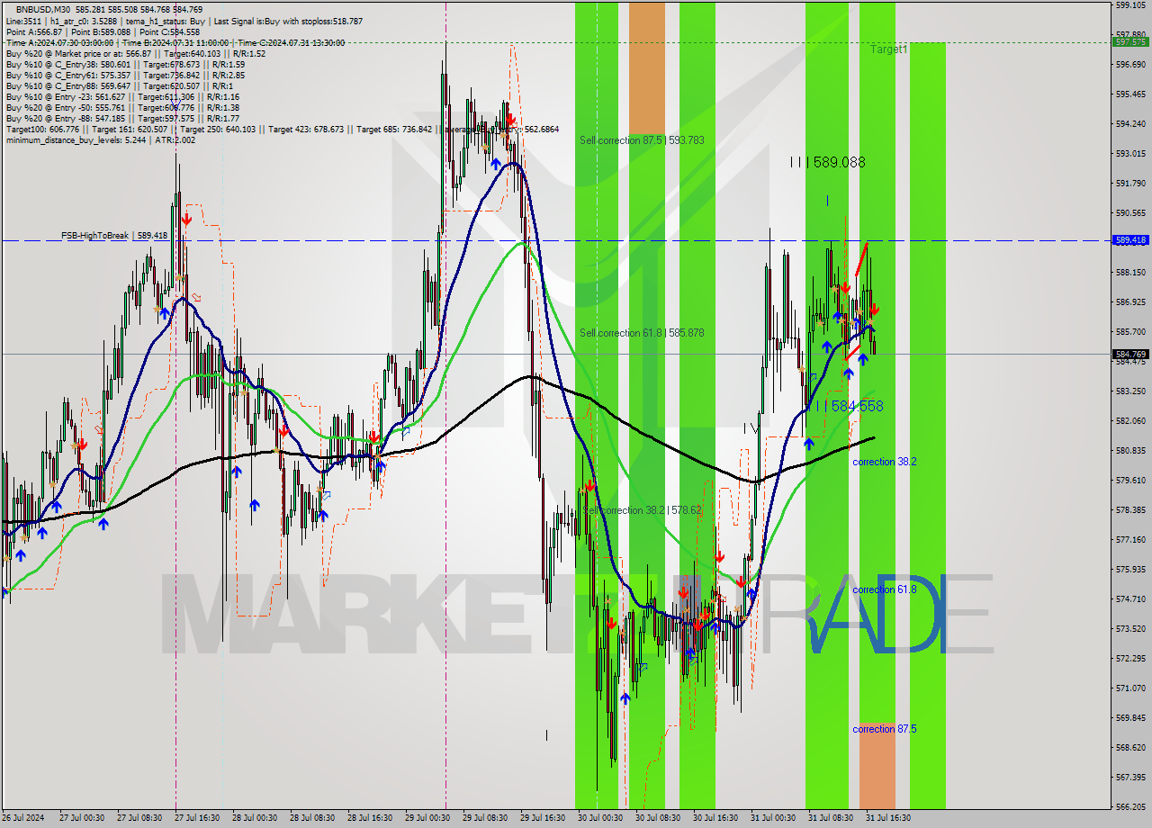Click the 'I I I 589.088' wave label
1152x828 pixels.
point(827,162)
